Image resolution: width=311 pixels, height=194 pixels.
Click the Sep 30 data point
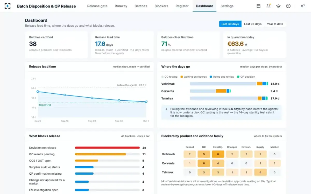(119, 100)
